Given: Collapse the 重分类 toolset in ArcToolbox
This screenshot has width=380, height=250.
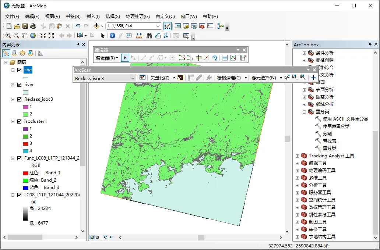Looking at the screenshot, I should pos(305,112).
